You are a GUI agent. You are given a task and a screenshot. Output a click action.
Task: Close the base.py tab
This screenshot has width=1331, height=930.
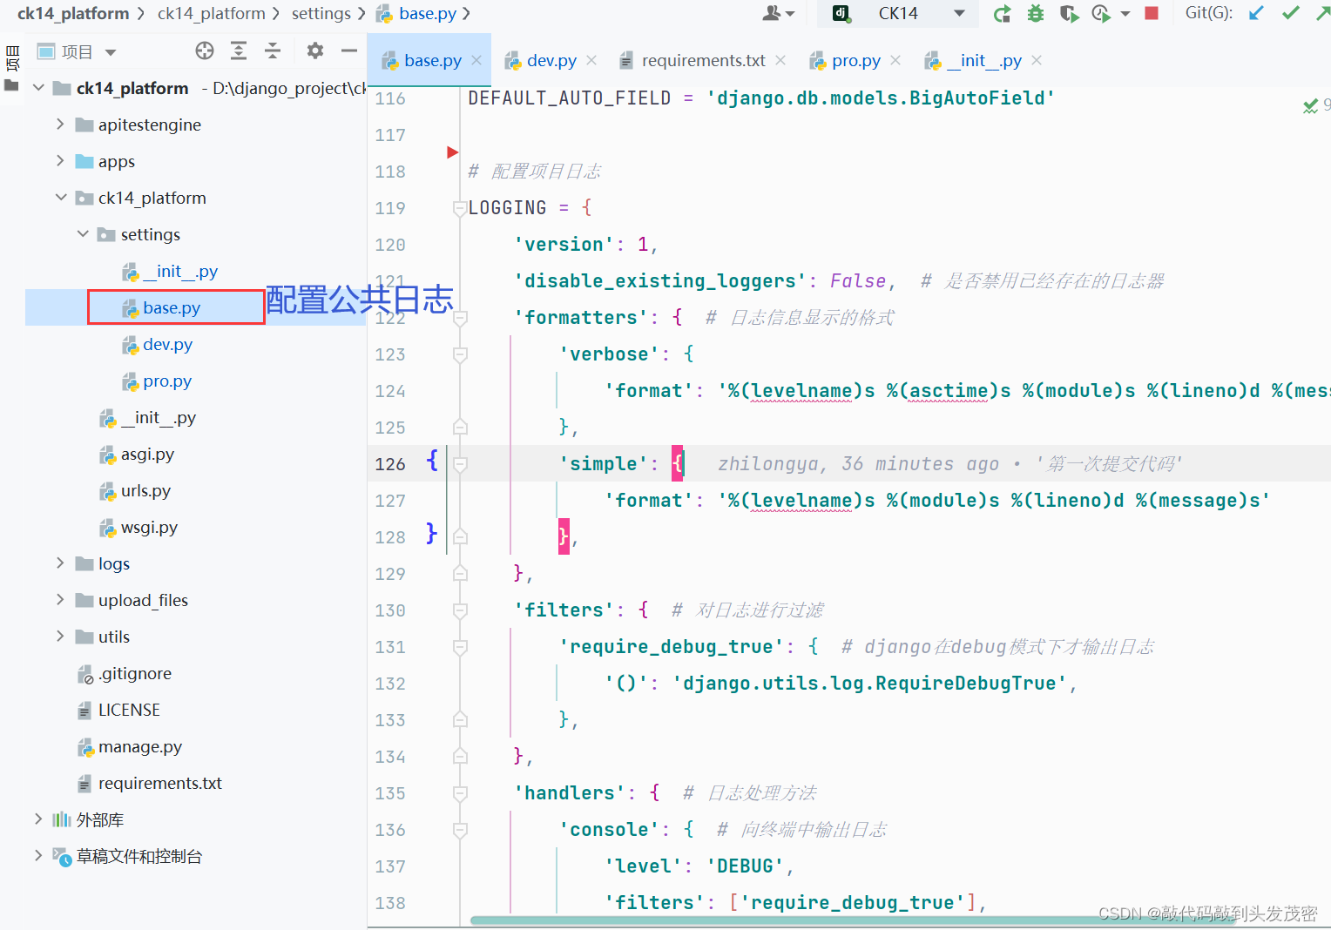[x=476, y=60]
